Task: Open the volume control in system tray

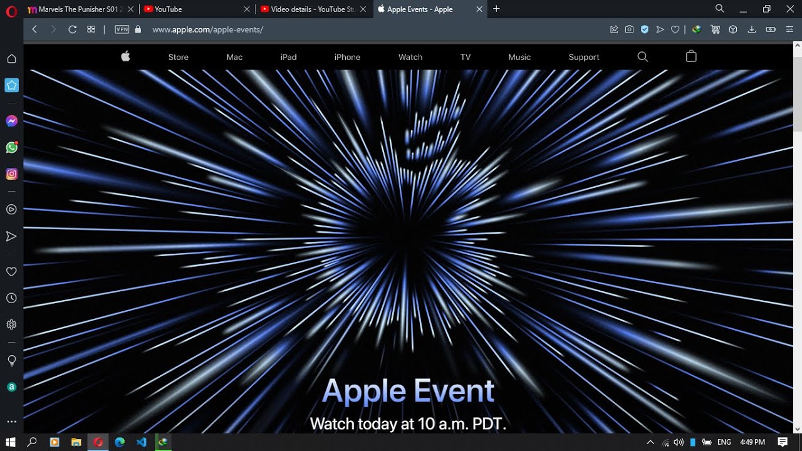Action: click(678, 442)
